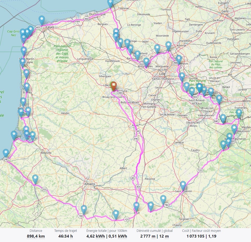
Task: Select the waypoint pin left of the 120 km label
Action: [x=116, y=214]
